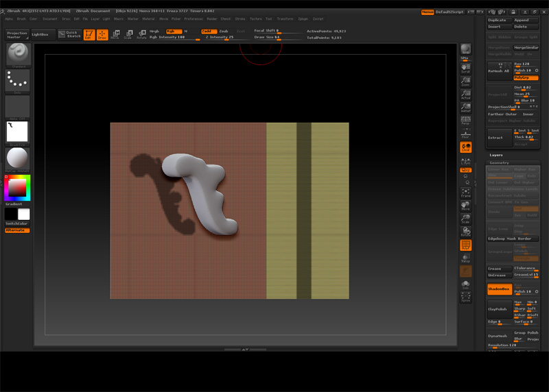Select the Draw mode icon

102,34
